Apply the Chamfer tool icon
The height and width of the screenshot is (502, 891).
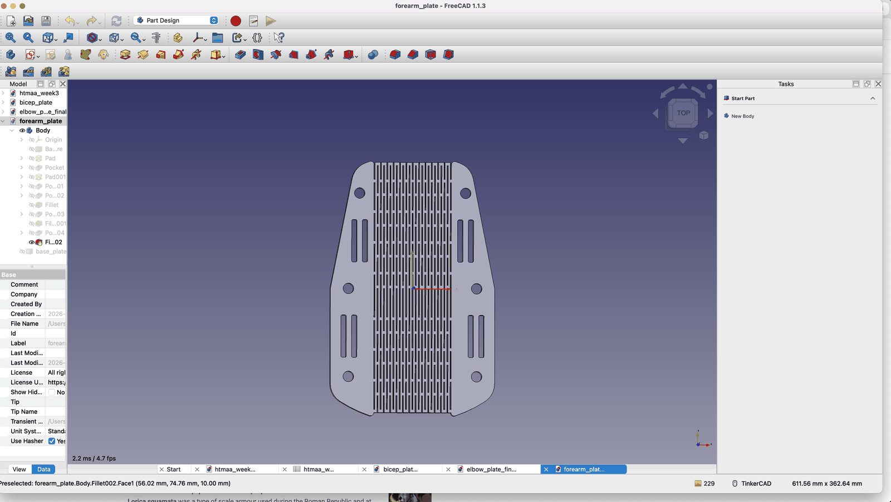[x=413, y=55]
